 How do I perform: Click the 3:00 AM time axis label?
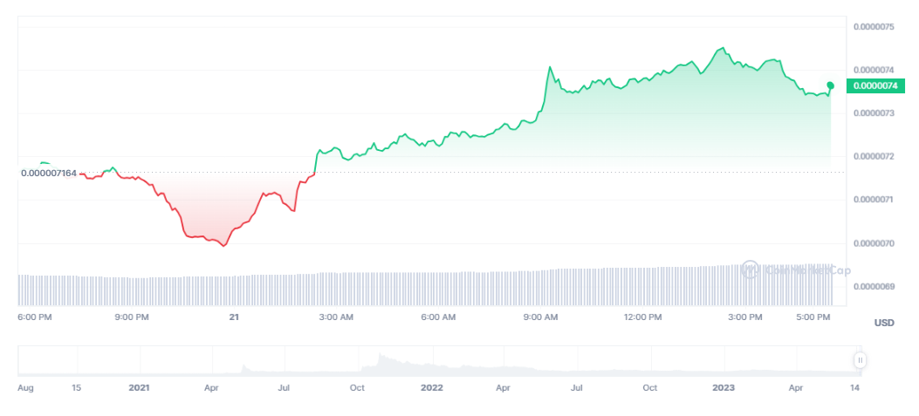click(x=336, y=317)
